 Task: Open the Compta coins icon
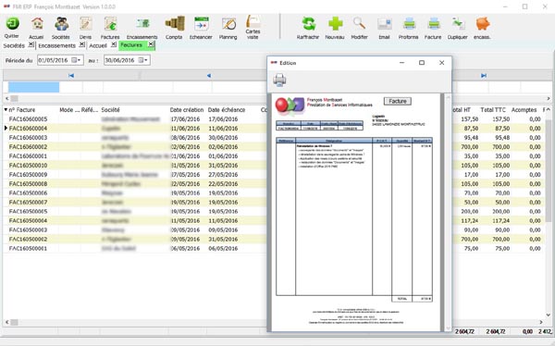pos(175,24)
